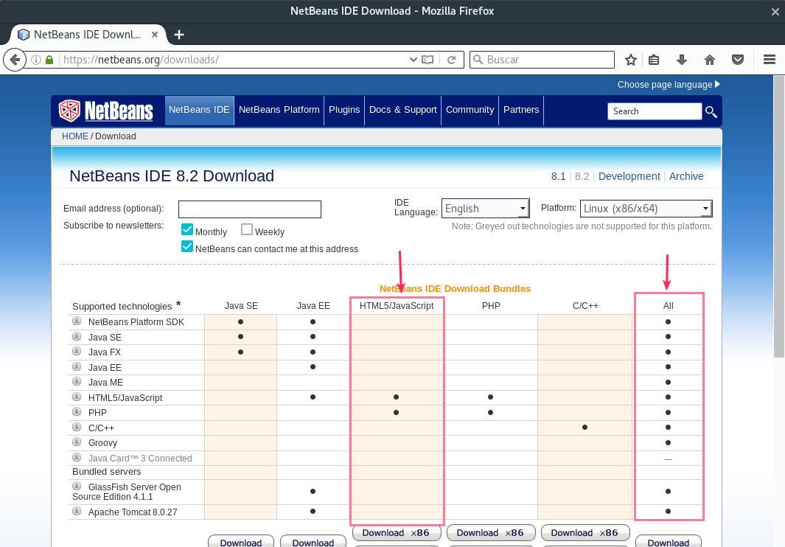This screenshot has width=785, height=547.
Task: Open site information icon in the URL bar
Action: pos(36,60)
